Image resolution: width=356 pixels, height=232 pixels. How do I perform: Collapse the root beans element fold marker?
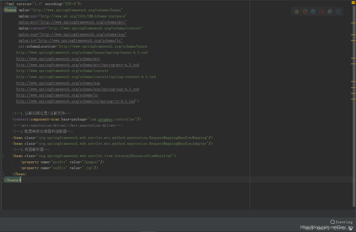pyautogui.click(x=2, y=10)
